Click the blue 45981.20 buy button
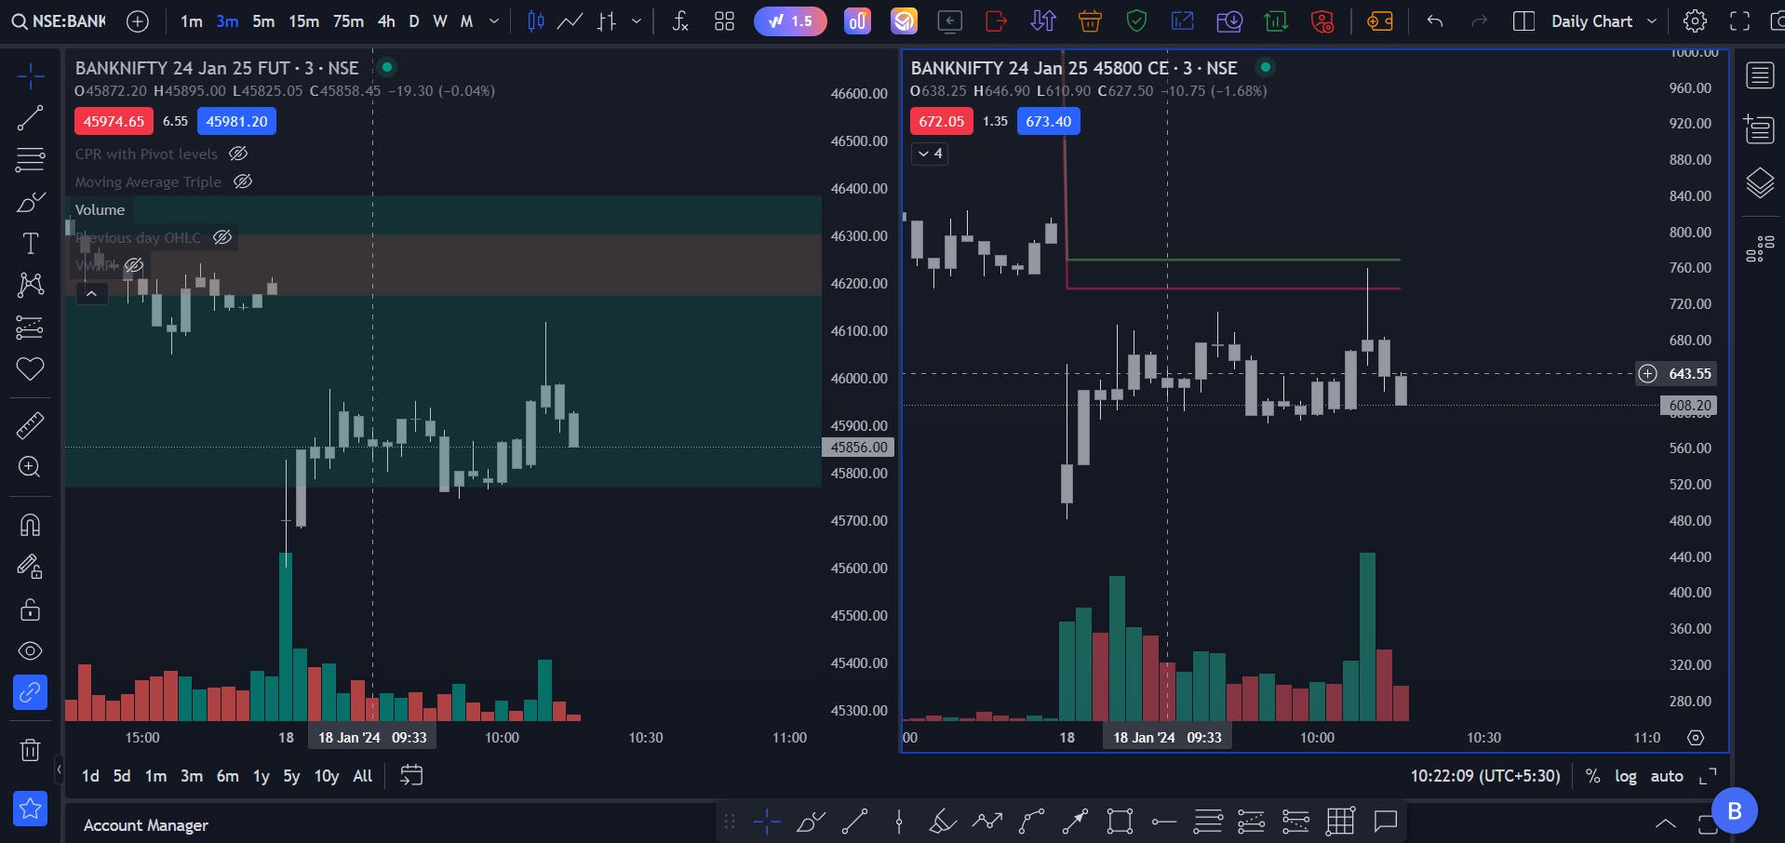The height and width of the screenshot is (843, 1785). (236, 121)
